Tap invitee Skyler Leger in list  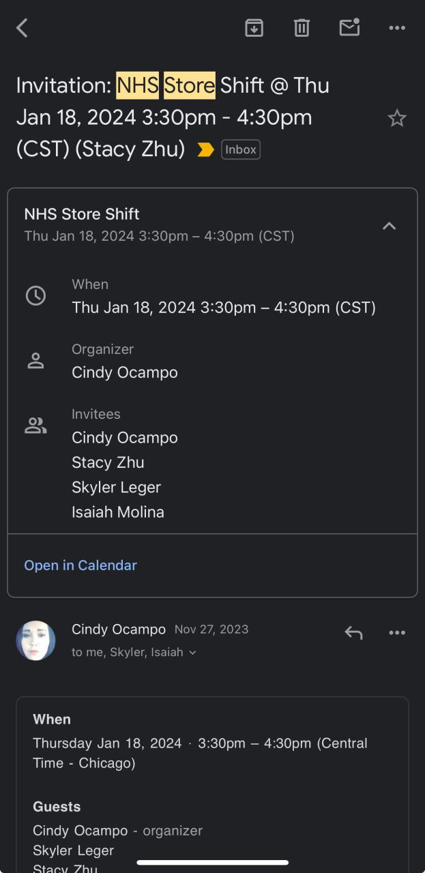coord(116,488)
